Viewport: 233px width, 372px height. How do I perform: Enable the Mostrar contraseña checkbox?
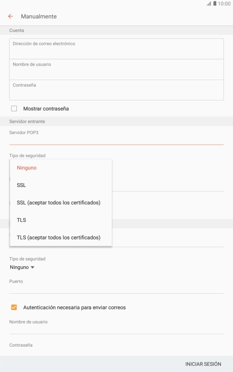[x=14, y=109]
